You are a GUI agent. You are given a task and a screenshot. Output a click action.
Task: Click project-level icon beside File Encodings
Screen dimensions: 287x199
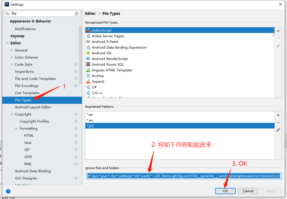point(76,86)
